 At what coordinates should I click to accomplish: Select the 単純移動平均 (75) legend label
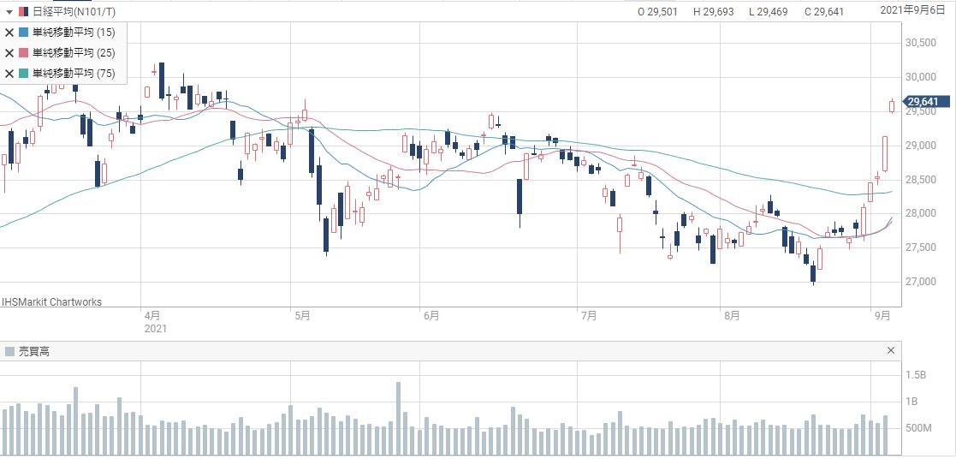pos(74,74)
